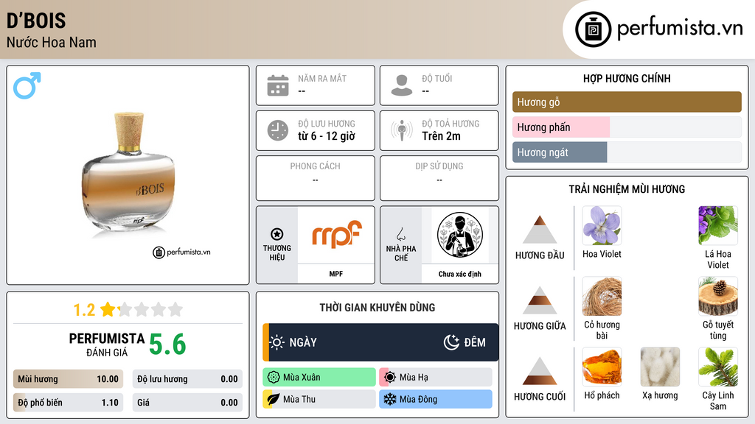Click the person icon beside Độ tuổi

click(402, 85)
